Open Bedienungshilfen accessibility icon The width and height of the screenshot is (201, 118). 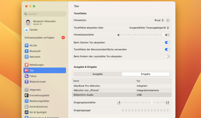26,101
